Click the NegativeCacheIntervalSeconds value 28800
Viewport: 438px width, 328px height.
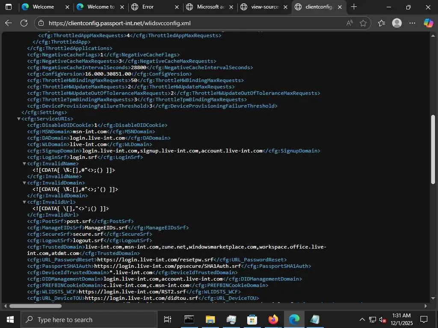[139, 67]
